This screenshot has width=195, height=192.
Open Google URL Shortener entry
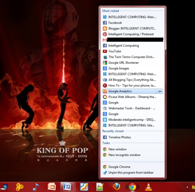(x=133, y=63)
